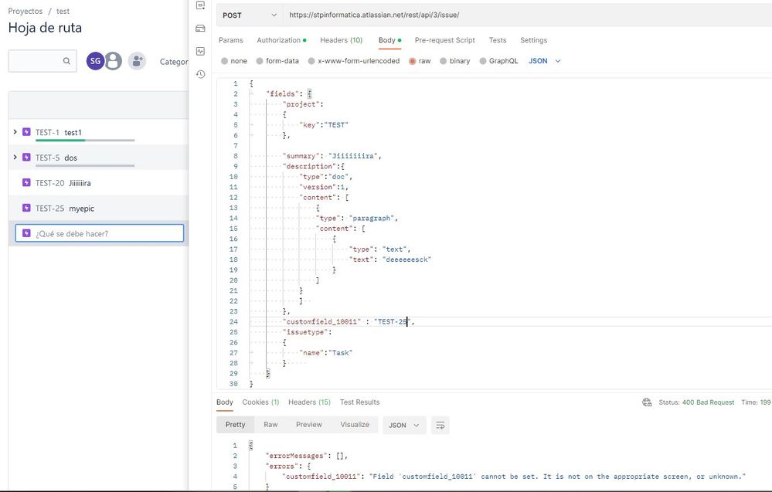Viewport: 772px width, 492px height.
Task: Click the unassigned user avatar
Action: coord(114,61)
